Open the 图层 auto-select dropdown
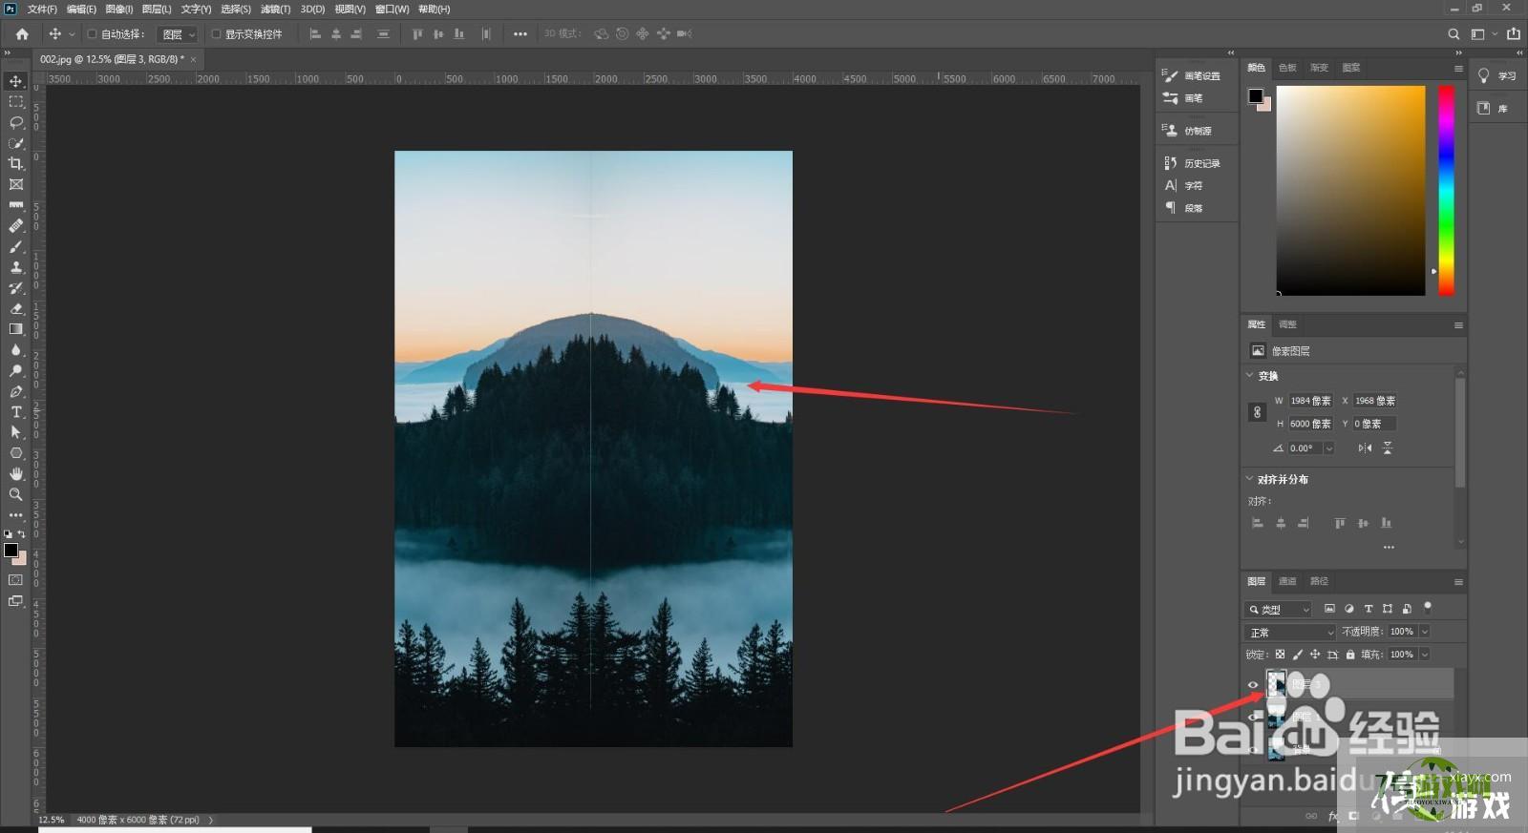The width and height of the screenshot is (1528, 833). pos(177,33)
